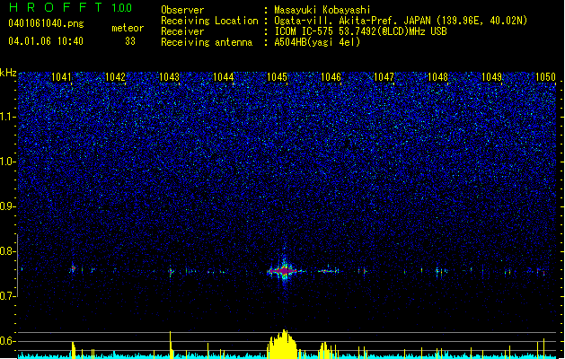565x359 pixels.
Task: Click the A504HB(yagi 4el) antenna text
Action: [x=317, y=42]
